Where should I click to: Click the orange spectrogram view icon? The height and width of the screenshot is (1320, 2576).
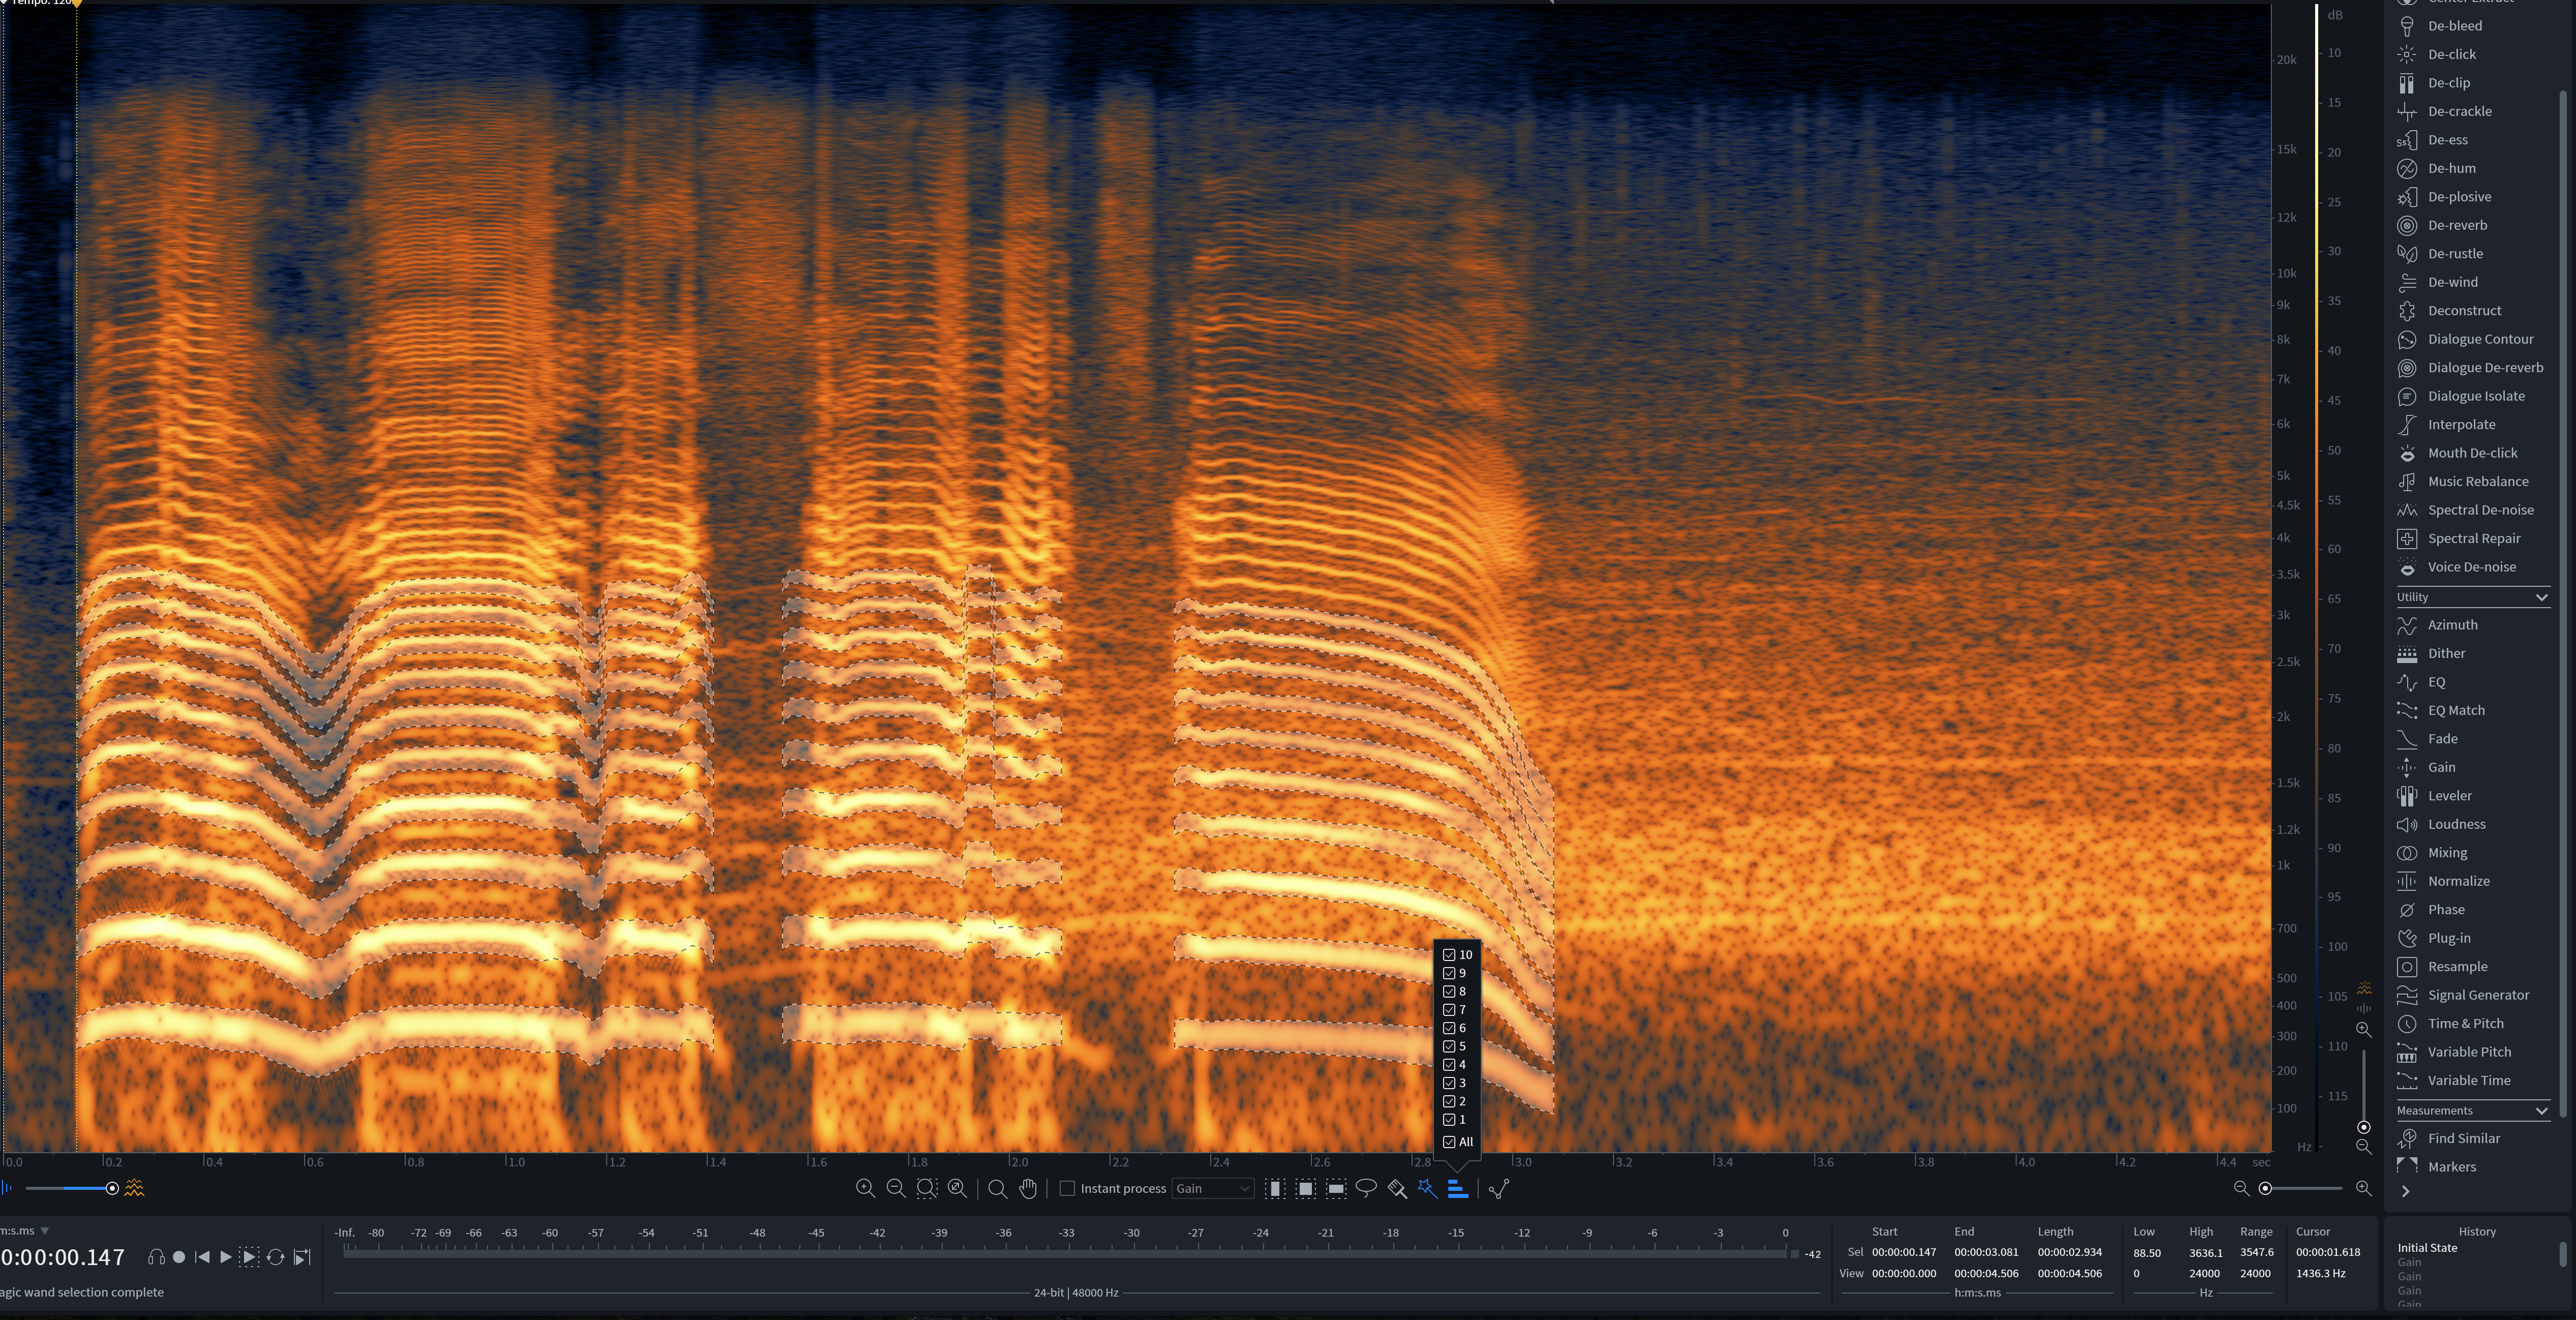pos(135,1188)
